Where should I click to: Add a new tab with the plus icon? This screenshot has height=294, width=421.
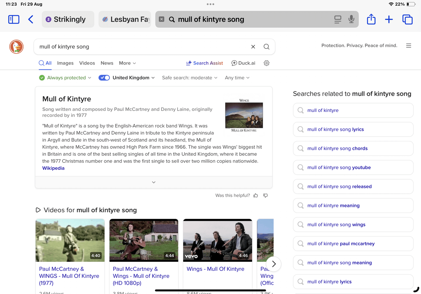tap(389, 19)
